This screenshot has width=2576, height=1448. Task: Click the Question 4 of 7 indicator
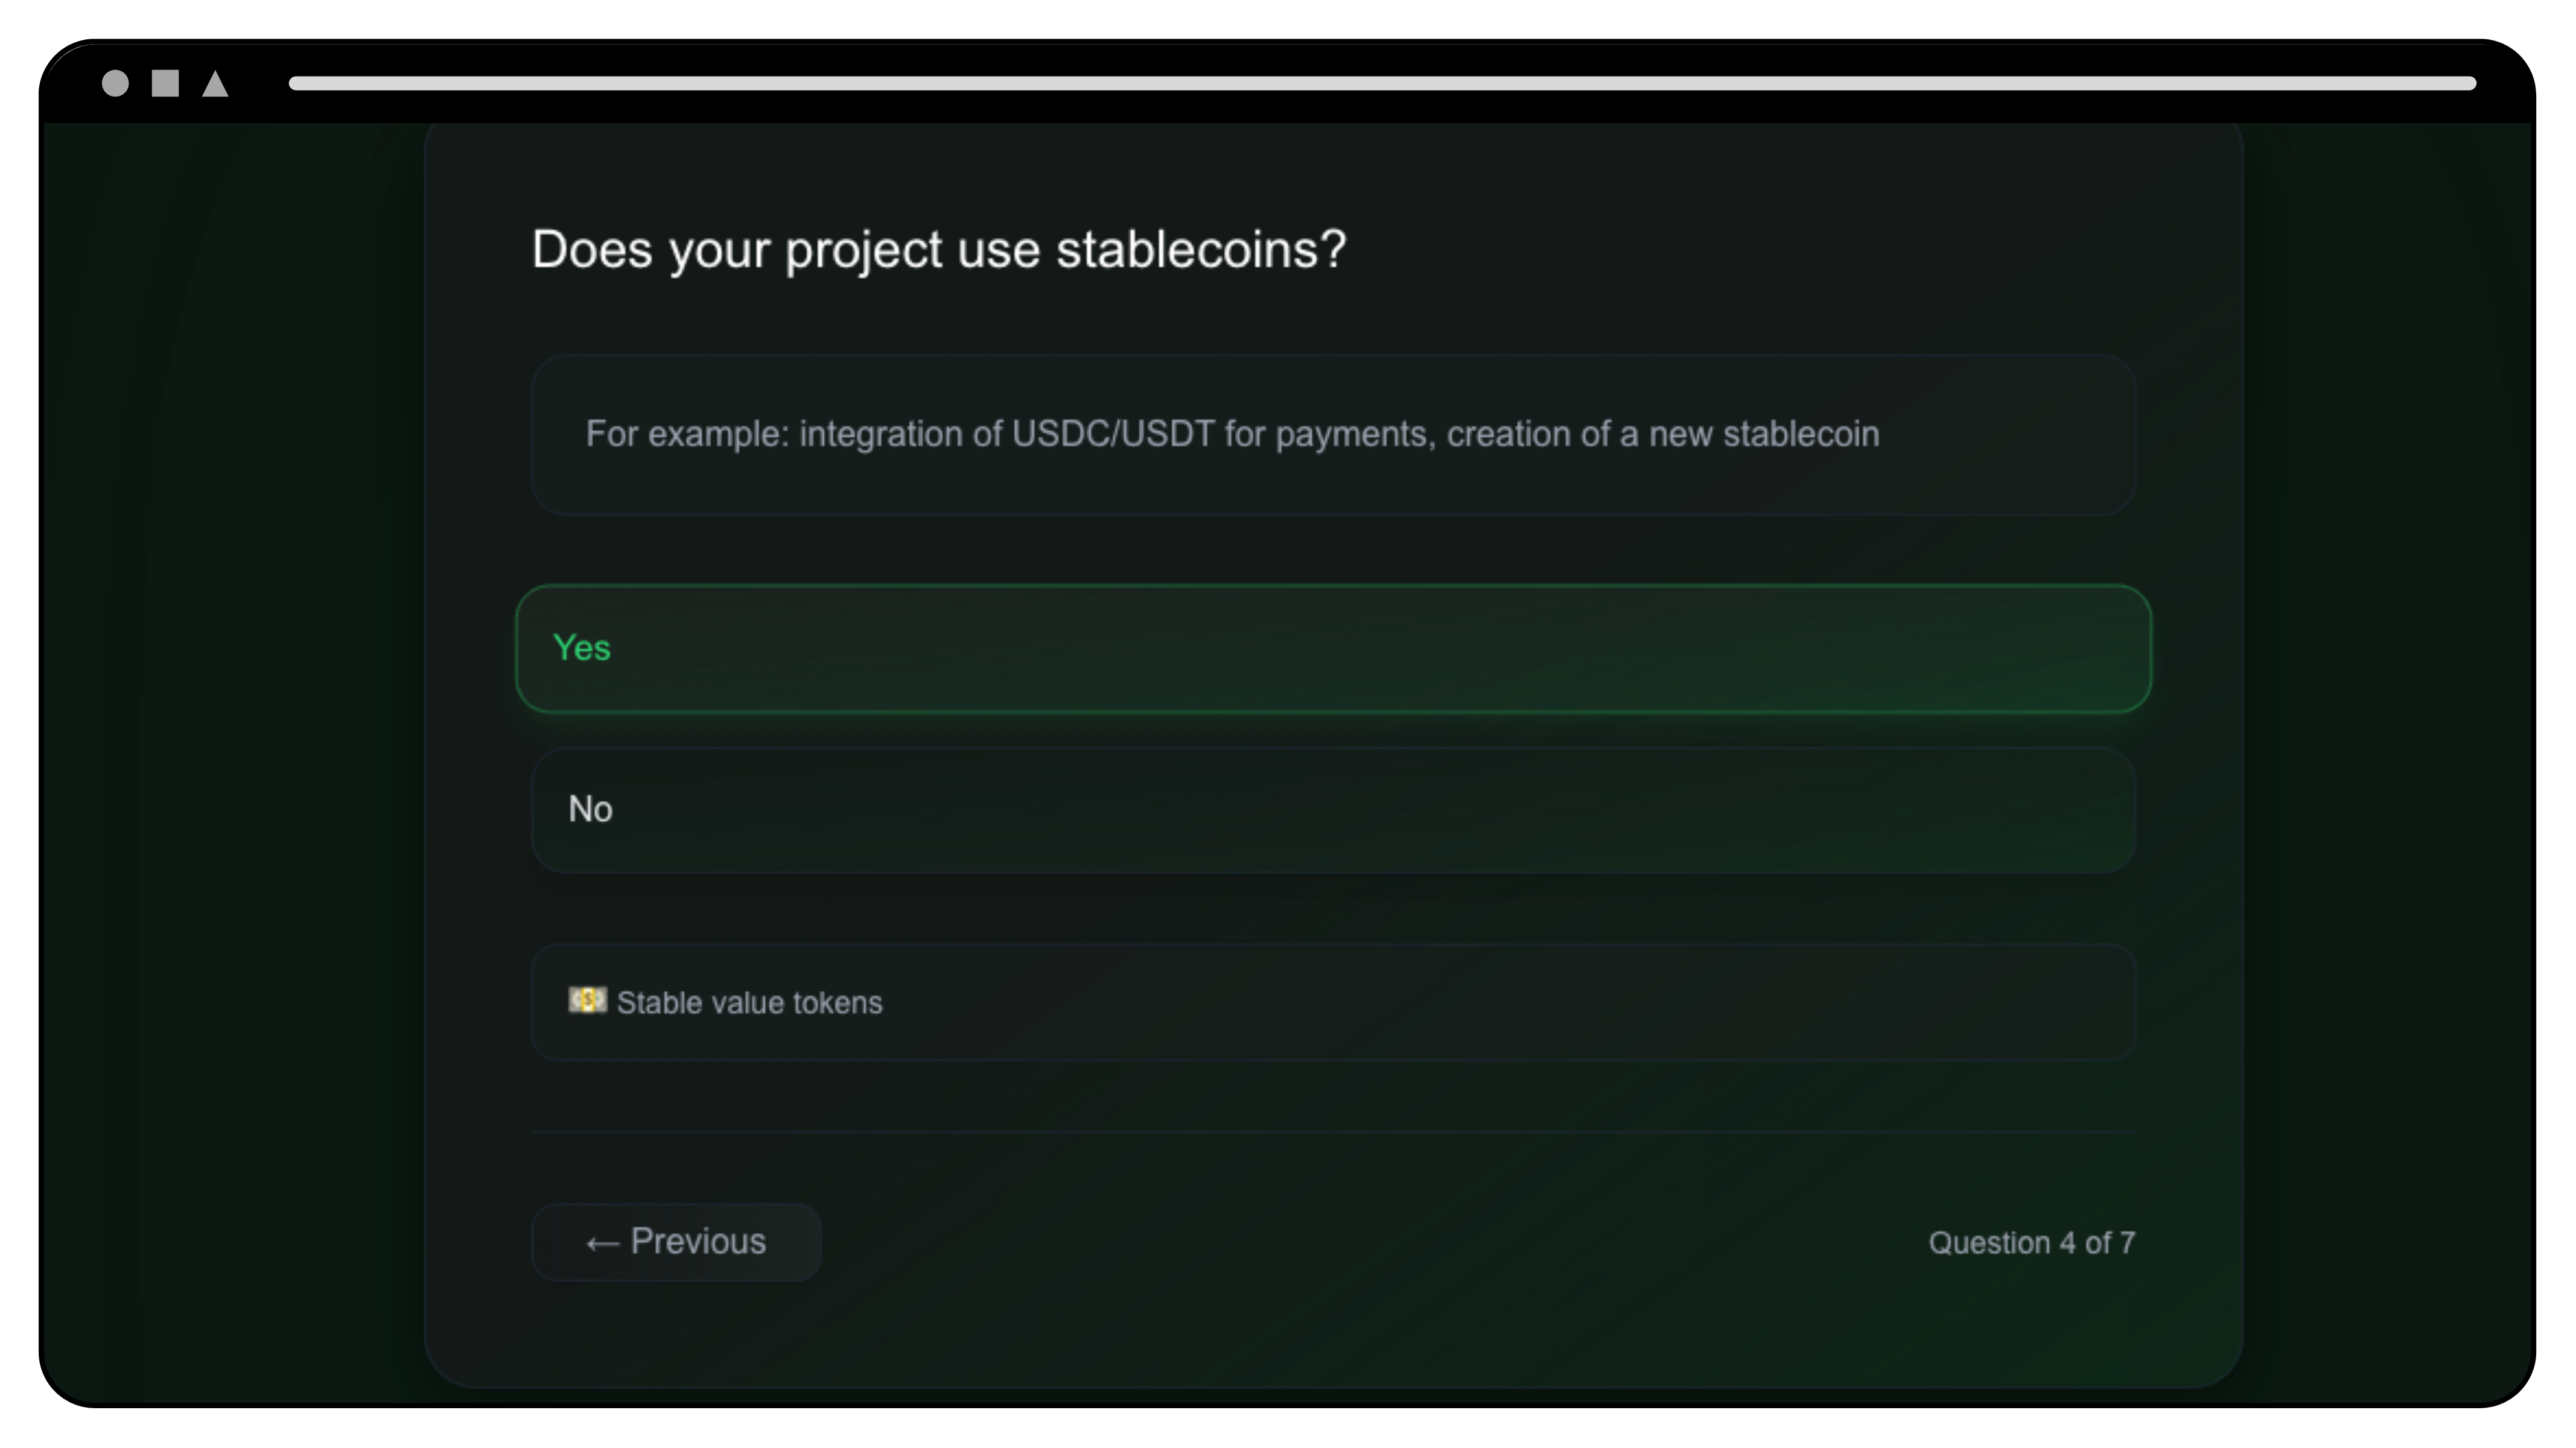tap(2031, 1243)
